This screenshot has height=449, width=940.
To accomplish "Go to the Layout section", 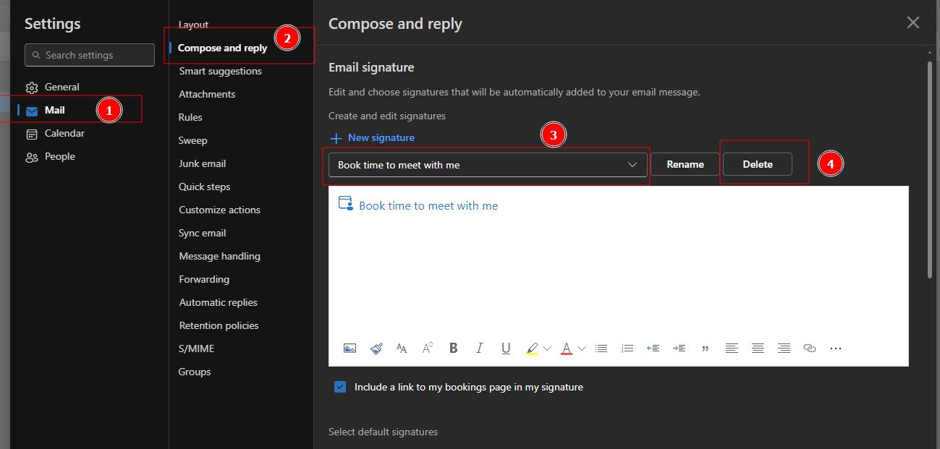I will 193,25.
